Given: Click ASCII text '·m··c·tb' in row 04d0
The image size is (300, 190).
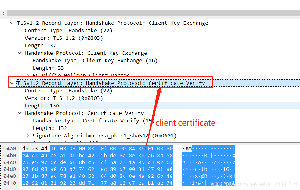Looking at the screenshot, I should pos(195,169).
